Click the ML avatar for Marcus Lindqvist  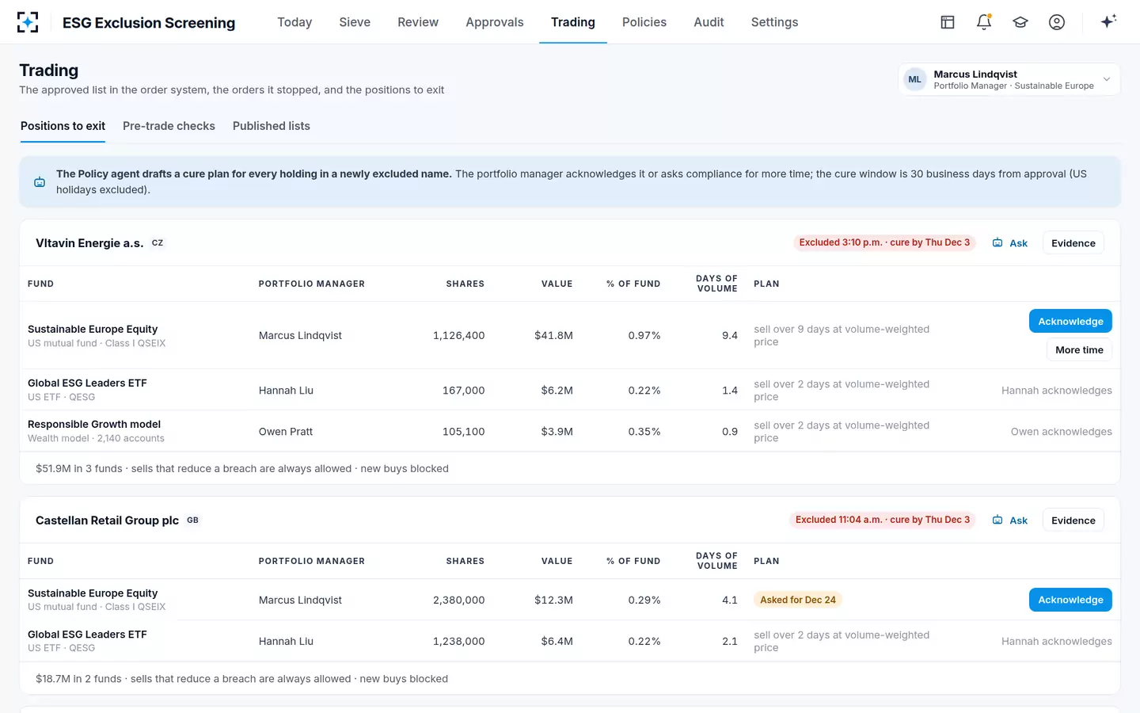[x=915, y=79]
